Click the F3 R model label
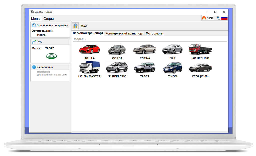The width and height of the screenshot is (256, 156). [172, 58]
